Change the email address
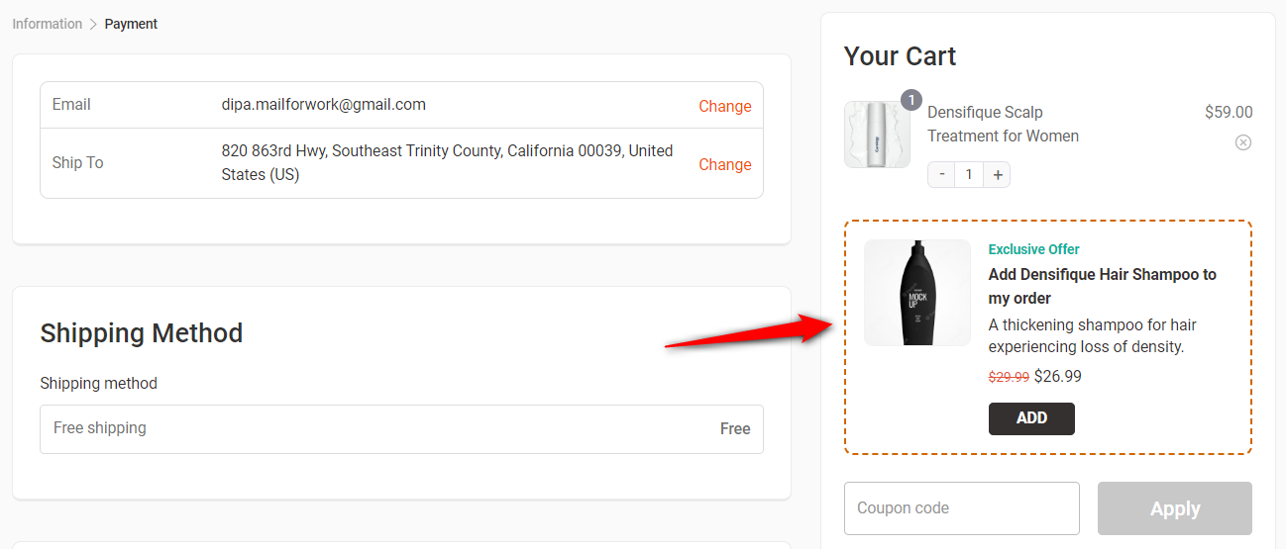 pyautogui.click(x=724, y=106)
